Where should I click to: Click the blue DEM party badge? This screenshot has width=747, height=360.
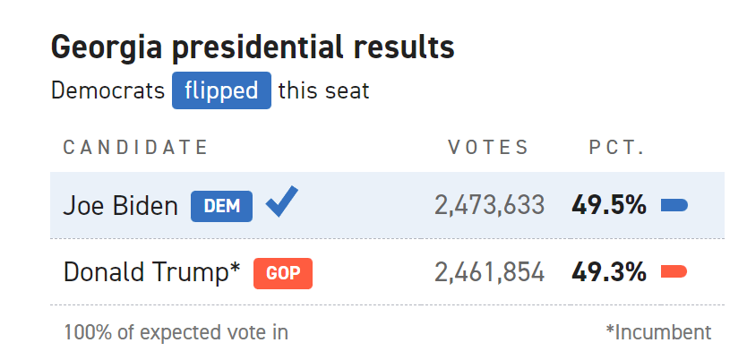point(221,206)
